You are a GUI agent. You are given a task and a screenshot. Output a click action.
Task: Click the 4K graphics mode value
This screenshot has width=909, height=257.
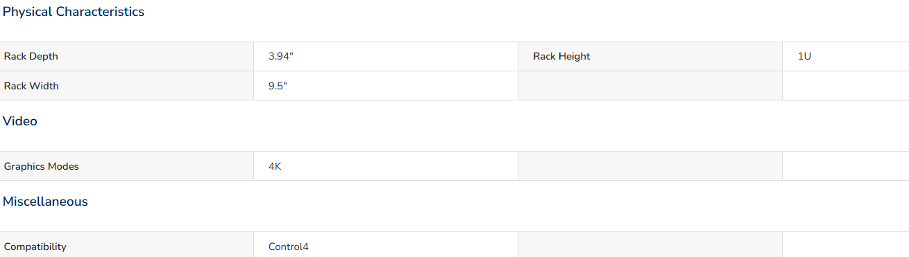pyautogui.click(x=275, y=166)
